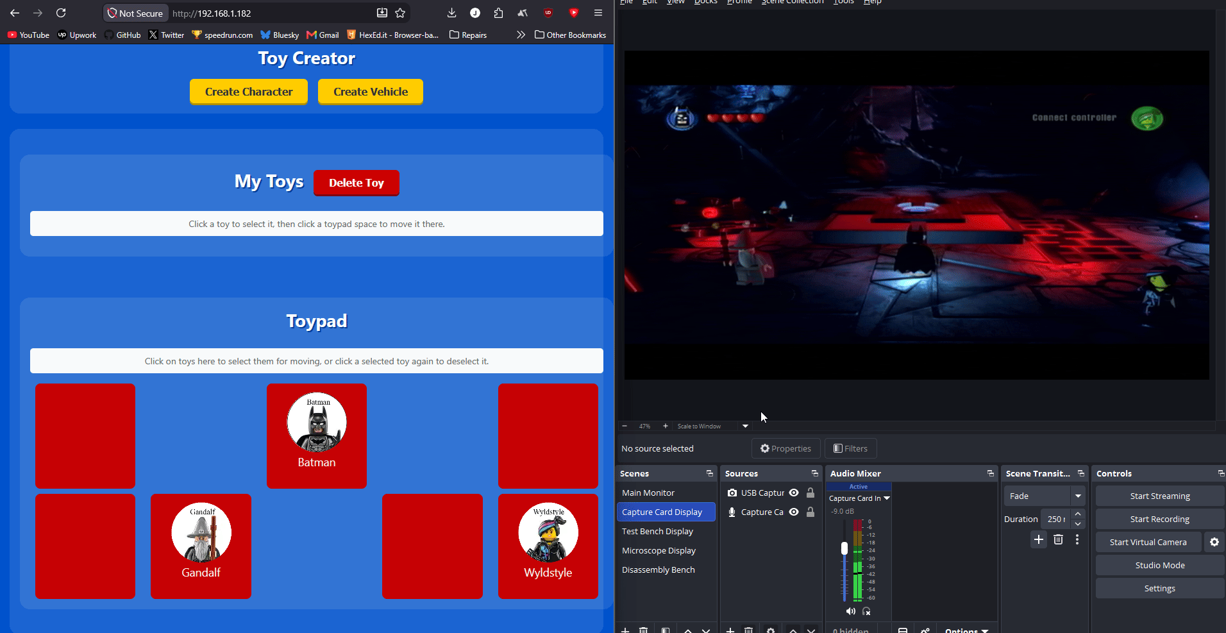Open the browser hamburger application menu

coord(598,13)
